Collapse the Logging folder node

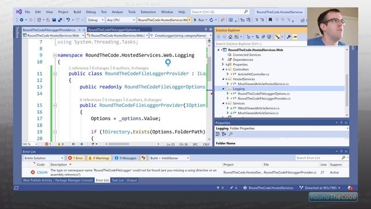click(223, 89)
